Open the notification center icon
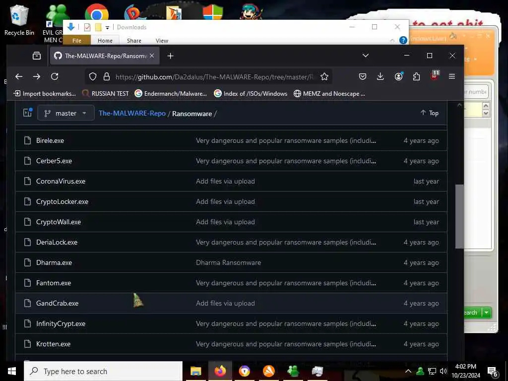This screenshot has height=381, width=508. point(492,372)
